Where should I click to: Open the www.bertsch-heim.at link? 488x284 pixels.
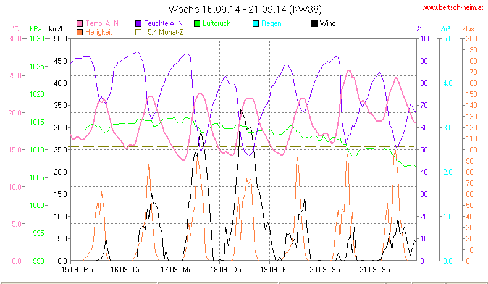pyautogui.click(x=453, y=7)
